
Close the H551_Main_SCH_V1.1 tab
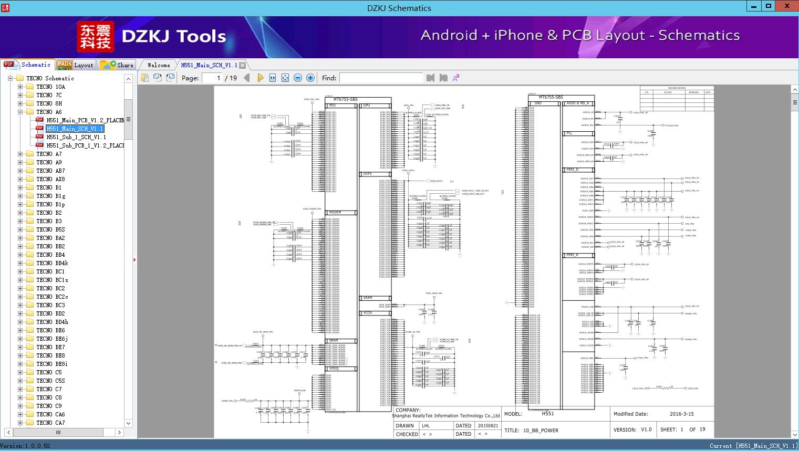click(x=243, y=65)
